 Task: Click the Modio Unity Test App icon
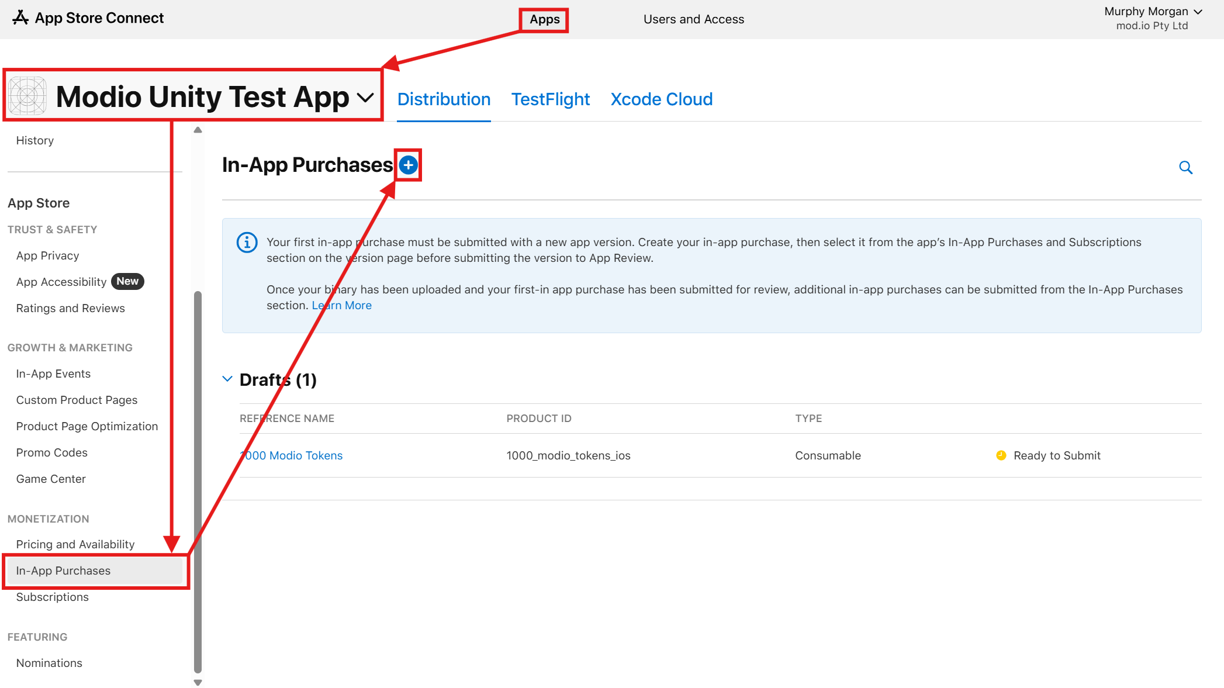click(x=27, y=96)
